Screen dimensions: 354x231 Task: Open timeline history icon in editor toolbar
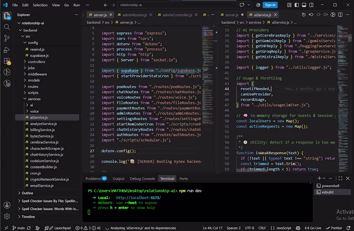304,15
